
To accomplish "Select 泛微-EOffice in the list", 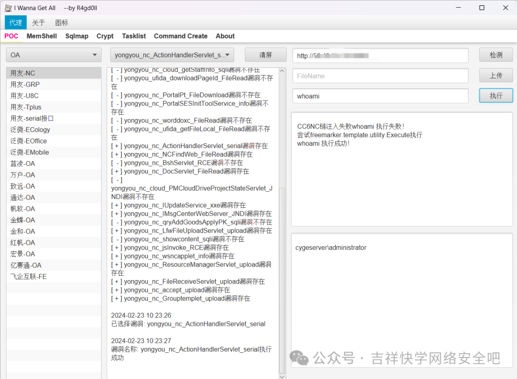I will [x=54, y=141].
